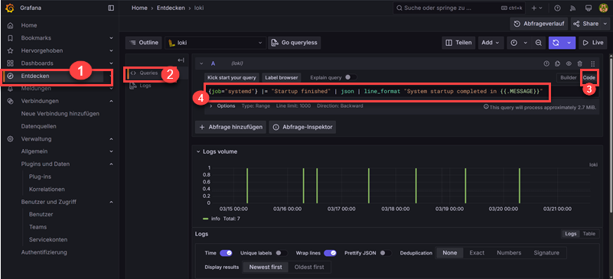Switch to Builder query mode

[569, 78]
